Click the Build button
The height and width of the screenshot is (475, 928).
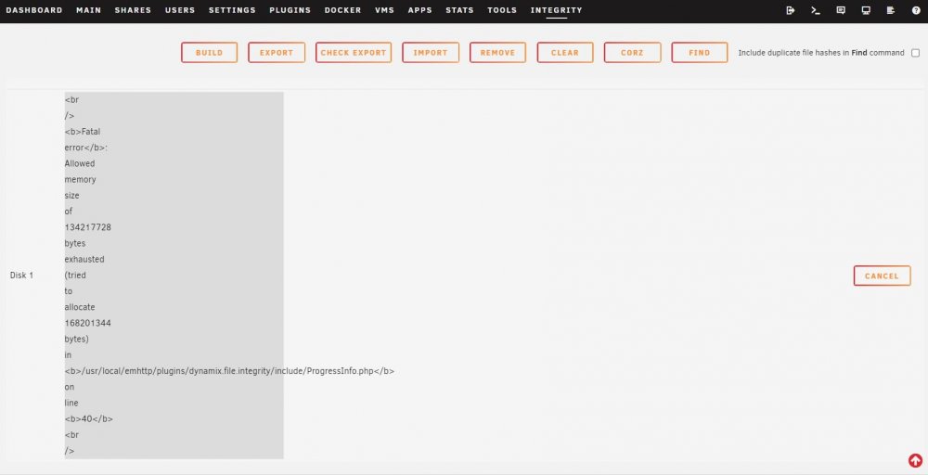coord(209,53)
